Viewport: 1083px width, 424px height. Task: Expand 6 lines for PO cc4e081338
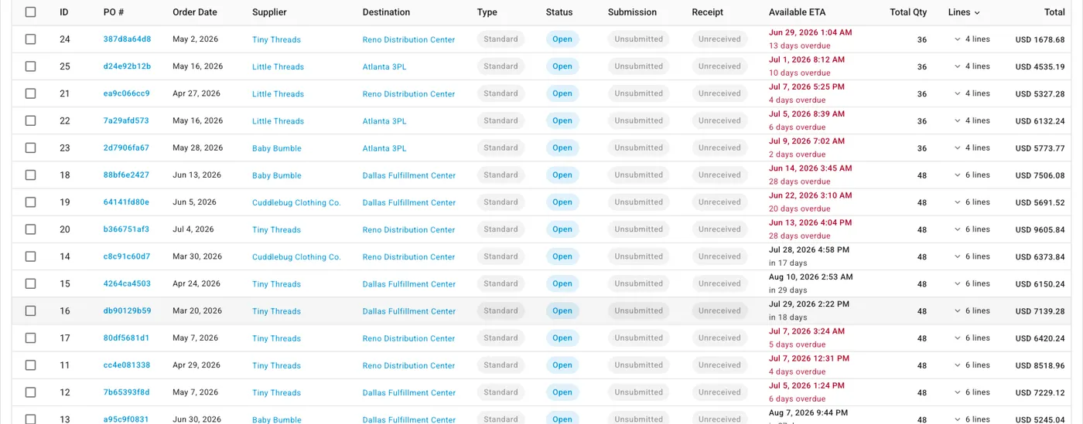pos(972,365)
